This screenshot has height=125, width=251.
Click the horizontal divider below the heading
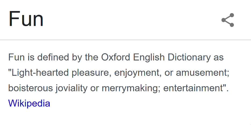click(x=126, y=40)
